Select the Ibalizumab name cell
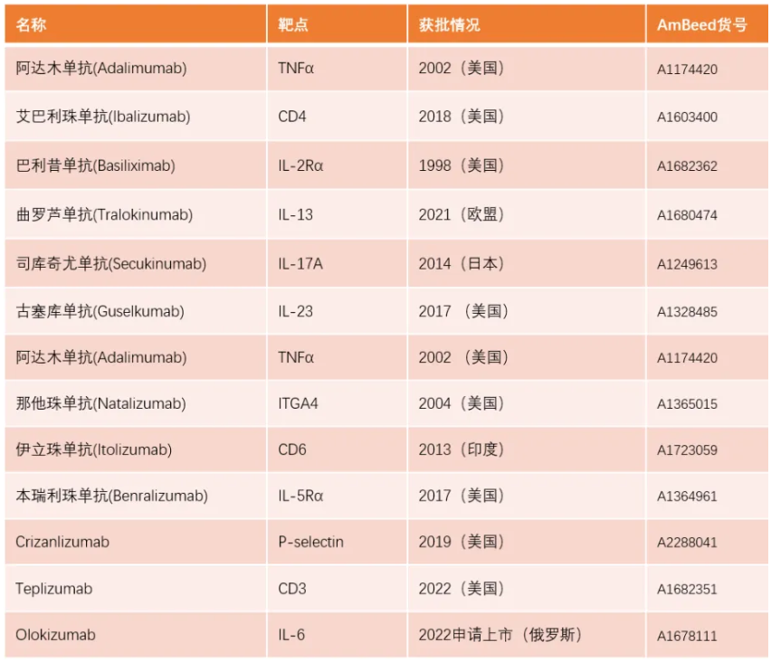 pyautogui.click(x=103, y=117)
